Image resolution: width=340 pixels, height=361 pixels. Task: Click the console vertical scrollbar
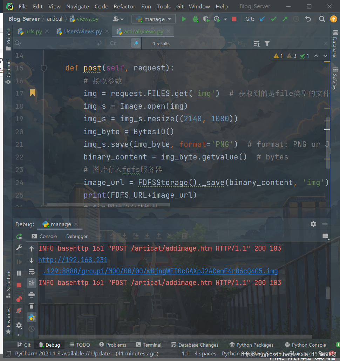pyautogui.click(x=328, y=293)
